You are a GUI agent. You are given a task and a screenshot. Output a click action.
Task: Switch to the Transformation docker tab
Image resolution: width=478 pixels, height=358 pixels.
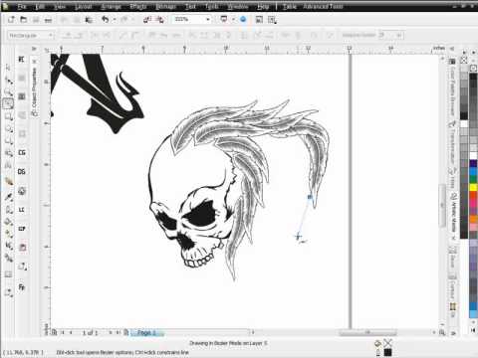[x=452, y=142]
